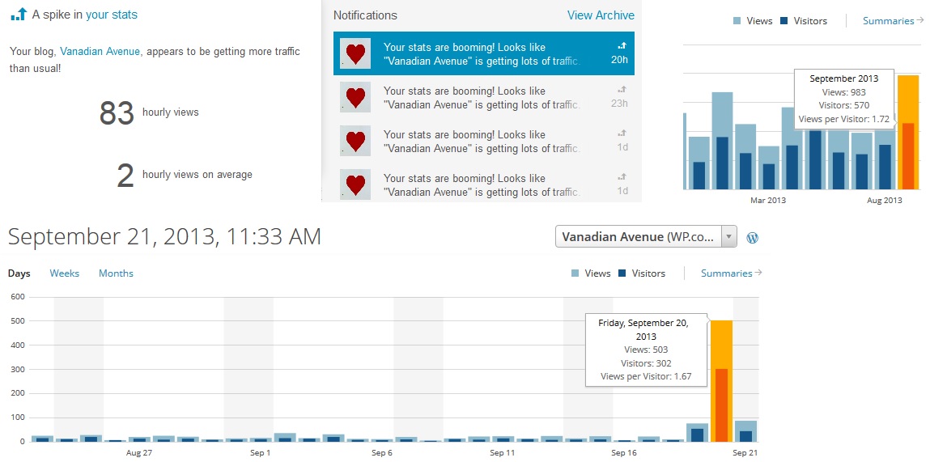Image resolution: width=930 pixels, height=462 pixels.
Task: Click the heart avatar in the 23h notification
Action: click(x=355, y=97)
